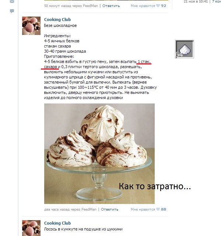
Task: Open the chocolate meringue photo
Action: (x=99, y=154)
